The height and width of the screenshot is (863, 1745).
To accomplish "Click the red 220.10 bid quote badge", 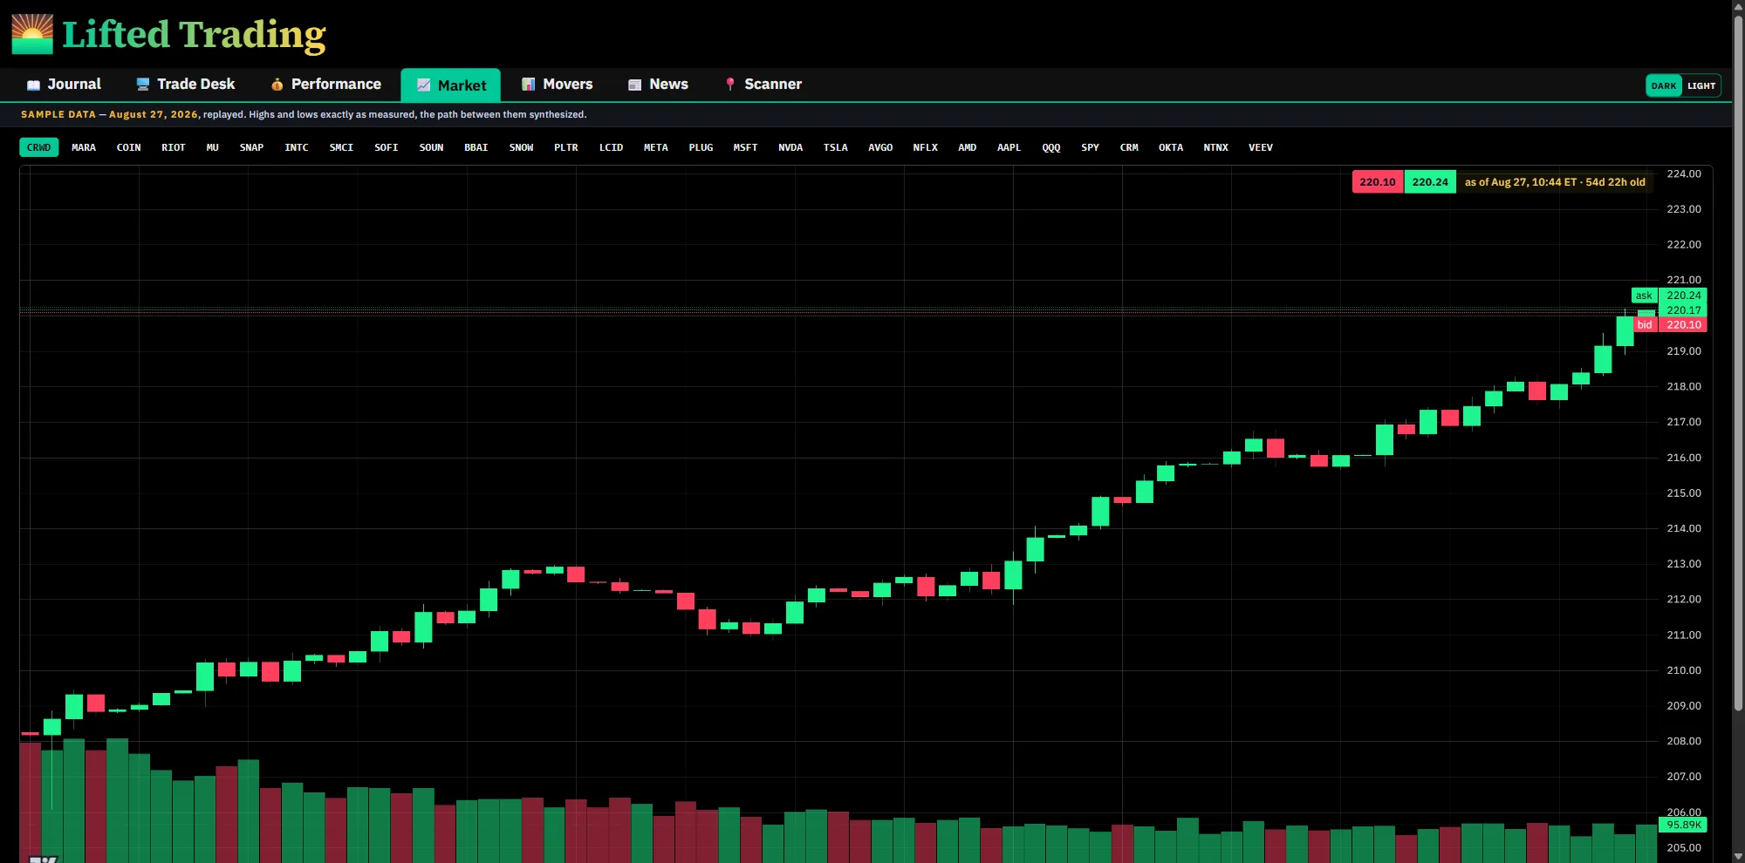I will coord(1378,182).
